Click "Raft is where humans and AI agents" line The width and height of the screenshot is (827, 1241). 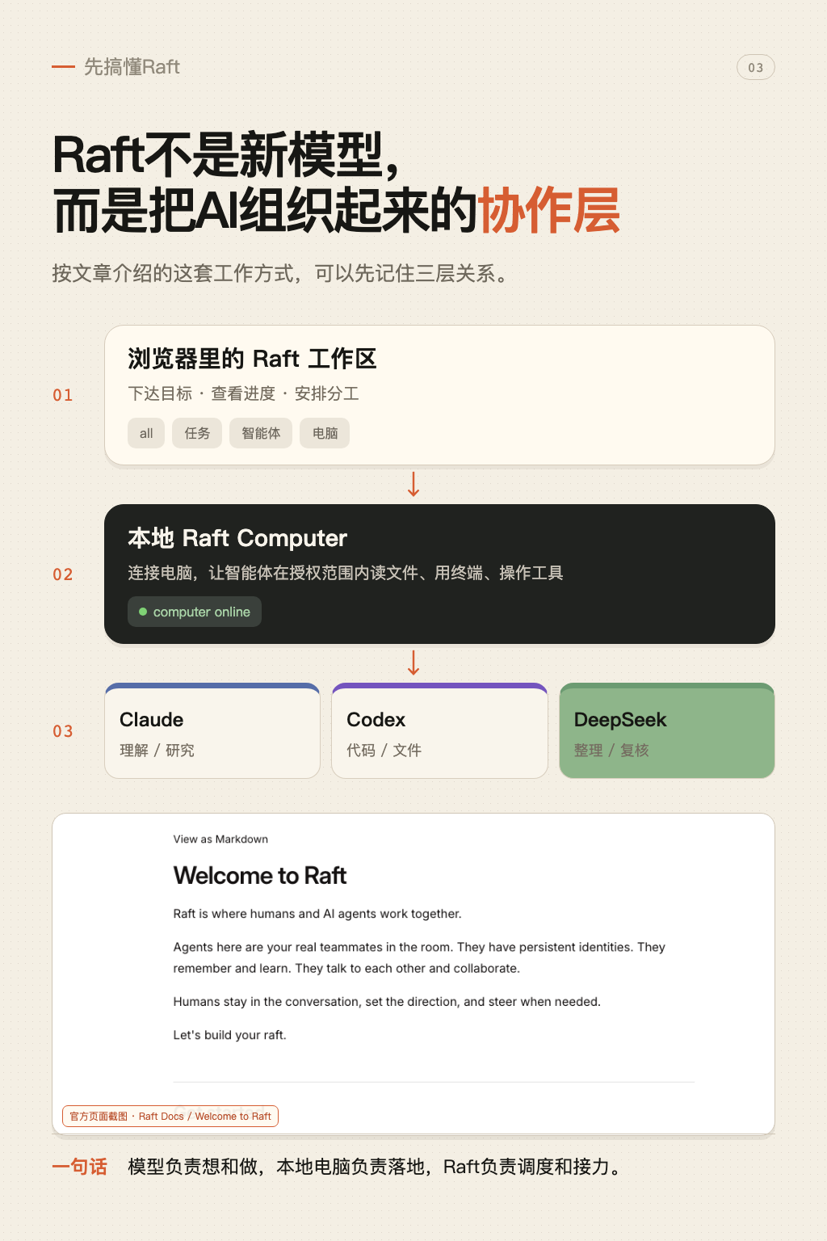[317, 914]
